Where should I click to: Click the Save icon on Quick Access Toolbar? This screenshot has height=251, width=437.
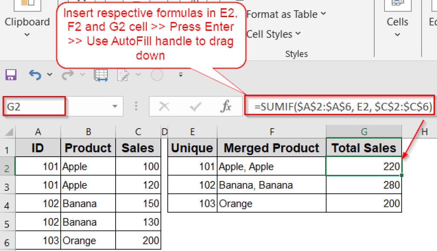[11, 75]
